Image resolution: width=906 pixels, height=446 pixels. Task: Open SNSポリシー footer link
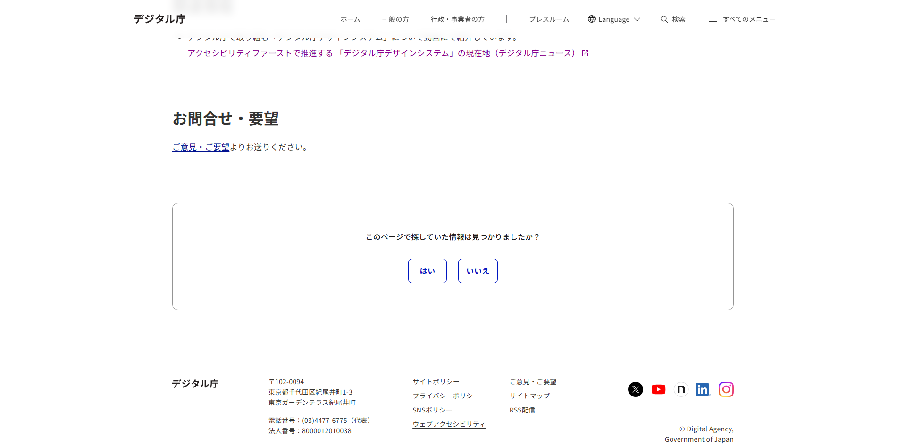click(432, 410)
